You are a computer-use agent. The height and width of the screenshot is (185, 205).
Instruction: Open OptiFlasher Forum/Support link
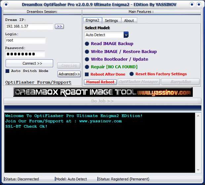pos(38,82)
